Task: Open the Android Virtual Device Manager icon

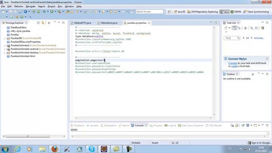Action: (39, 12)
